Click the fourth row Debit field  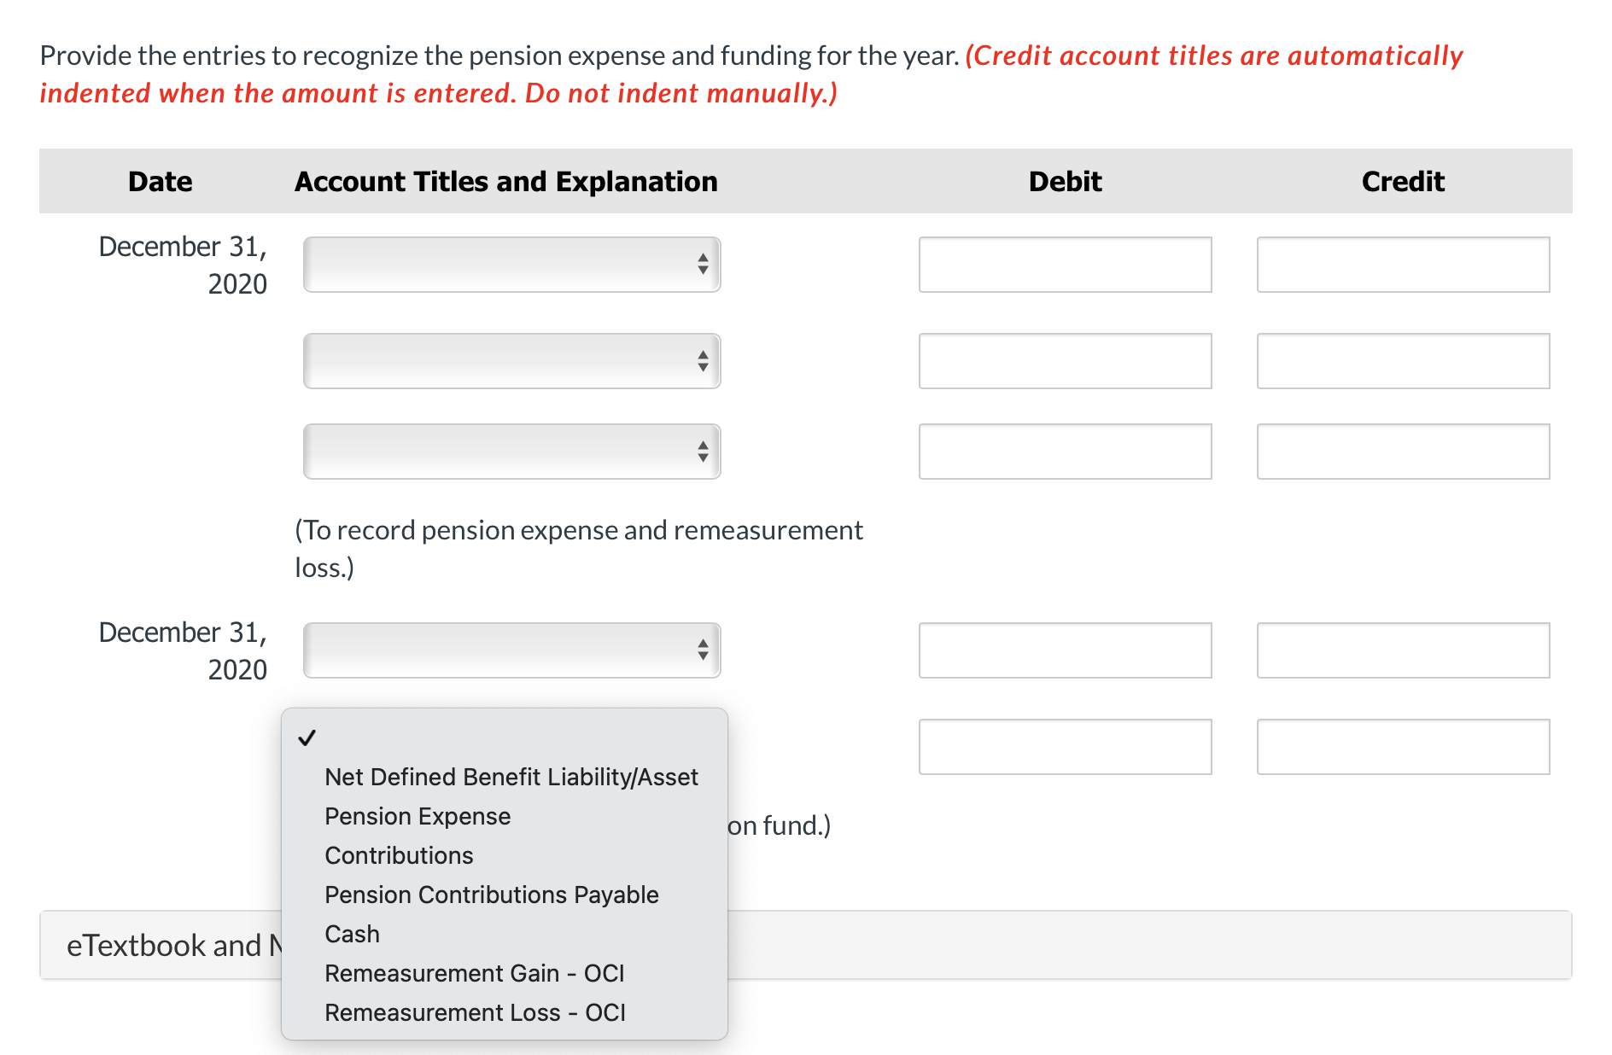coord(1065,650)
